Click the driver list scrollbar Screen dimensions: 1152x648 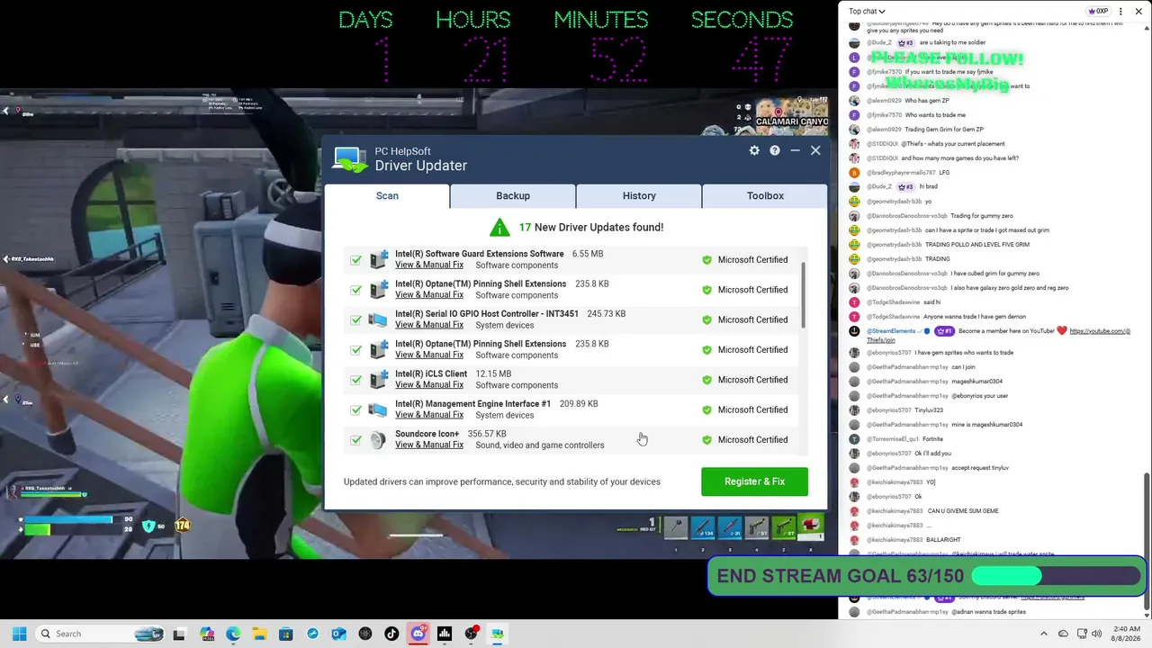coord(803,296)
